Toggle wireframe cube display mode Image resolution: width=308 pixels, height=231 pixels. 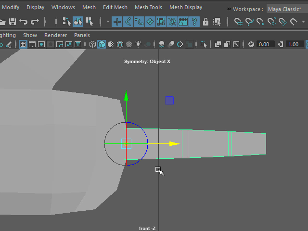pos(92,44)
